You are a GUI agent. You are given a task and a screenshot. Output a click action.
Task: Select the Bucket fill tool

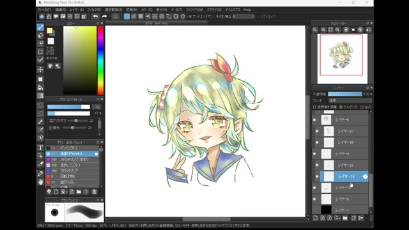[40, 88]
